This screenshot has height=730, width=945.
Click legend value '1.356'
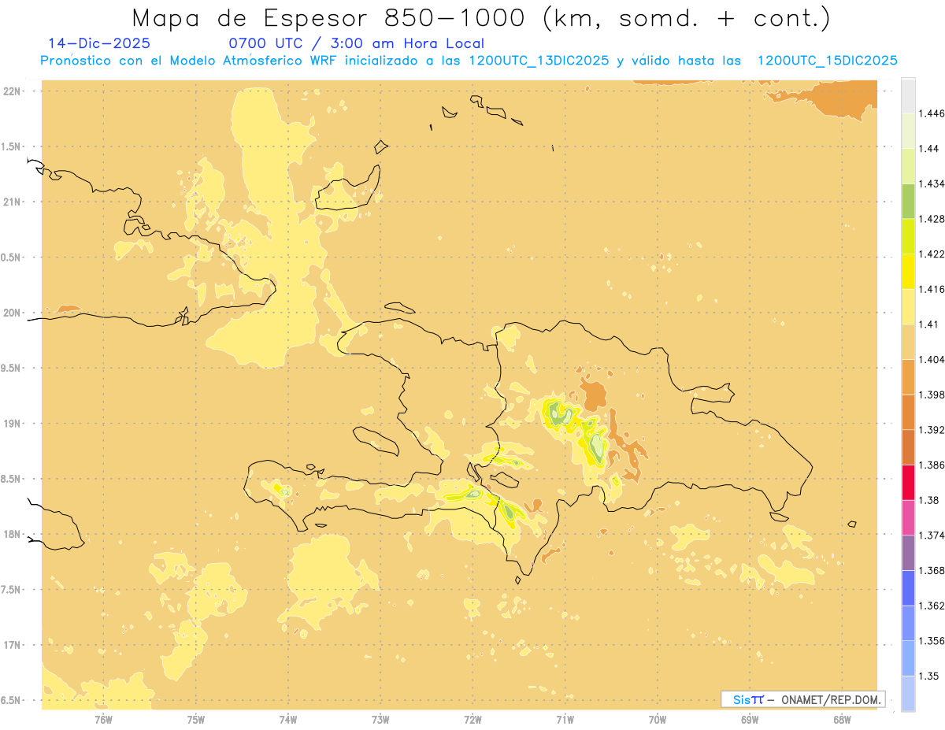point(931,640)
